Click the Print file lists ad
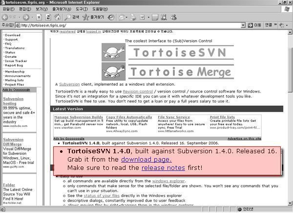 [222, 117]
